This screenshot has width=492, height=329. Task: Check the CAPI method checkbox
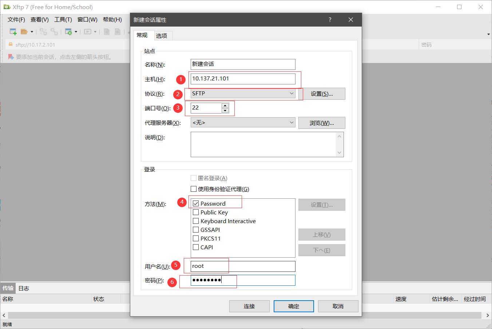click(196, 247)
